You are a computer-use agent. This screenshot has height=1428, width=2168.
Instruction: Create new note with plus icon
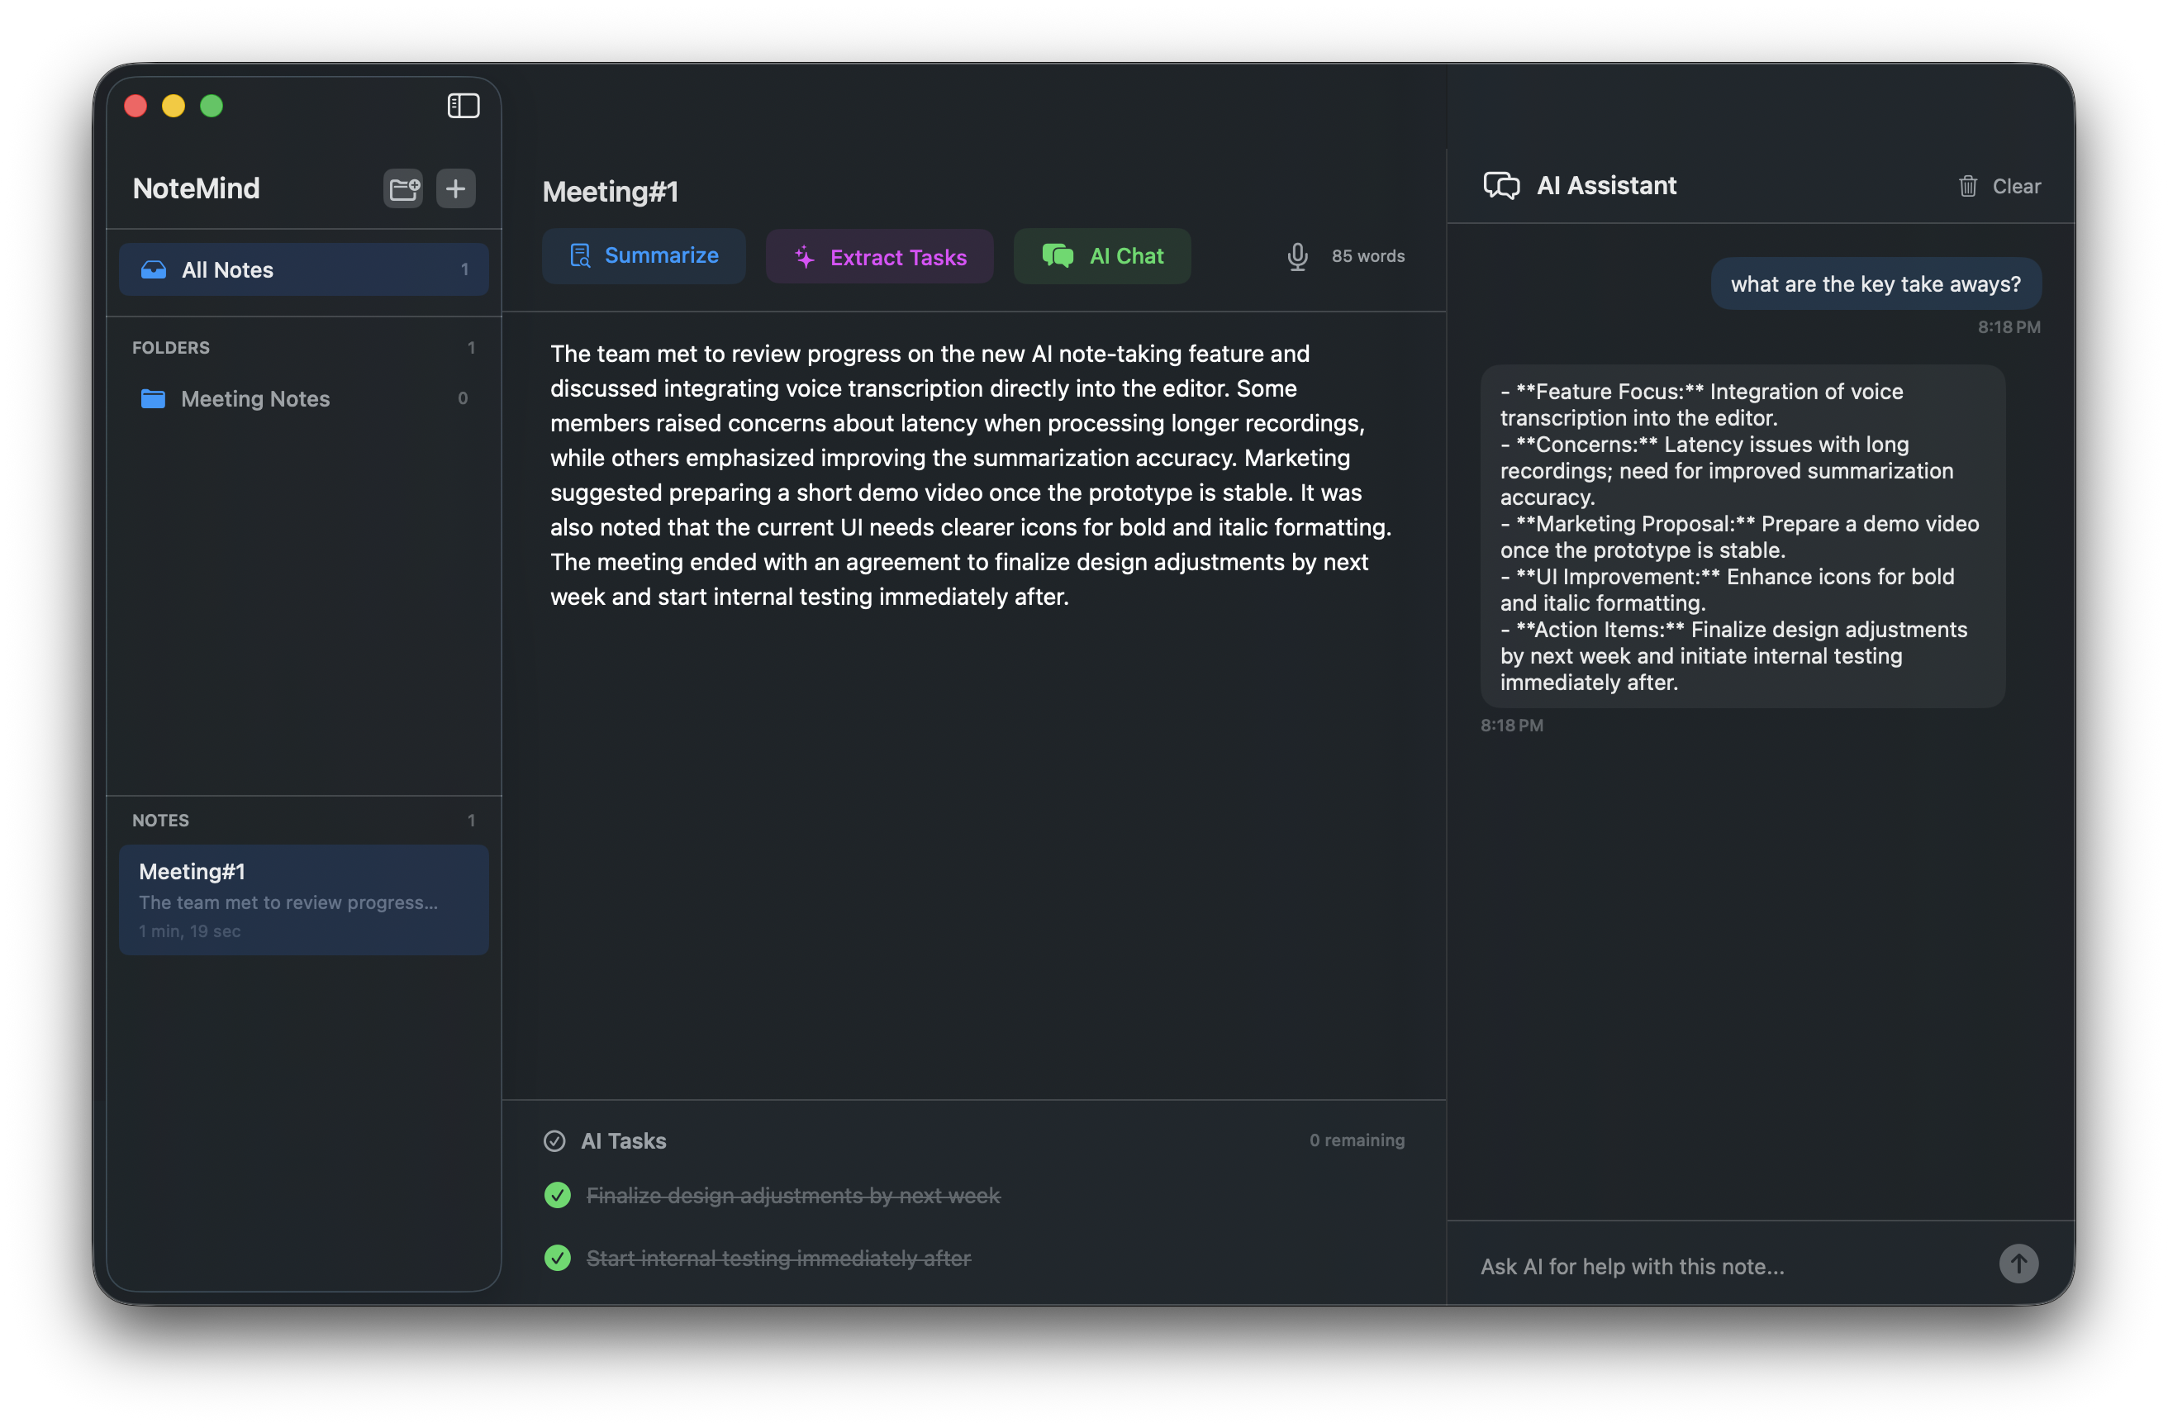tap(455, 188)
